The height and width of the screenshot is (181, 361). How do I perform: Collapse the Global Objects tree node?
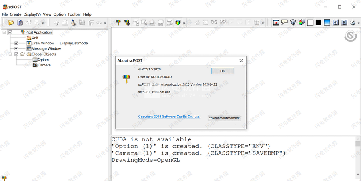click(10, 54)
